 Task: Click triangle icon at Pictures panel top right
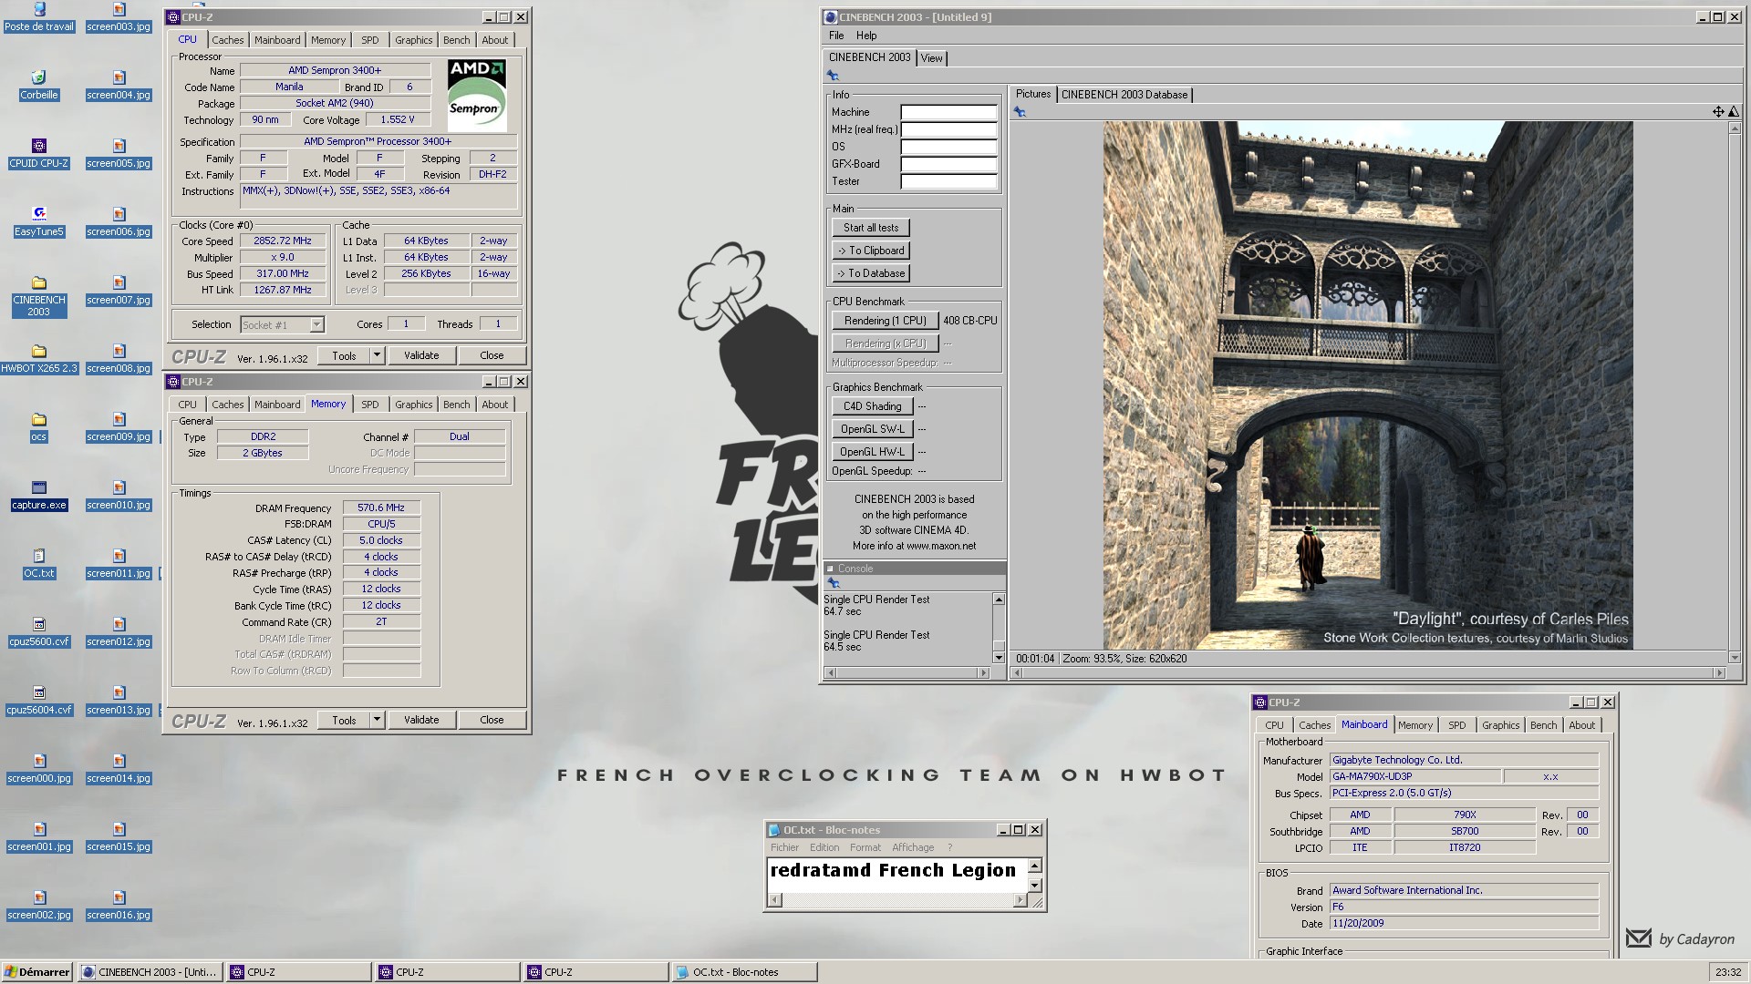click(x=1732, y=111)
